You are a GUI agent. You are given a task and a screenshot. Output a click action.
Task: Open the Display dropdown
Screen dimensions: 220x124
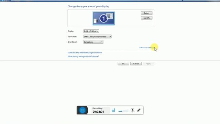pos(91,31)
